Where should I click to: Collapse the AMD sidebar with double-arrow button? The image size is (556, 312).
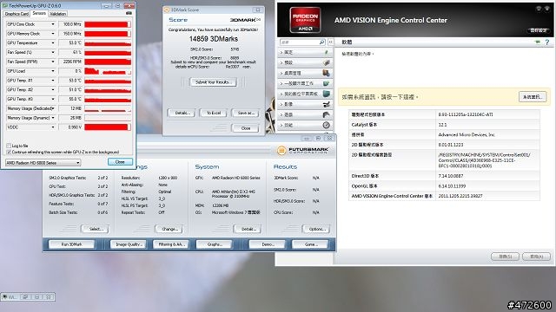click(330, 42)
